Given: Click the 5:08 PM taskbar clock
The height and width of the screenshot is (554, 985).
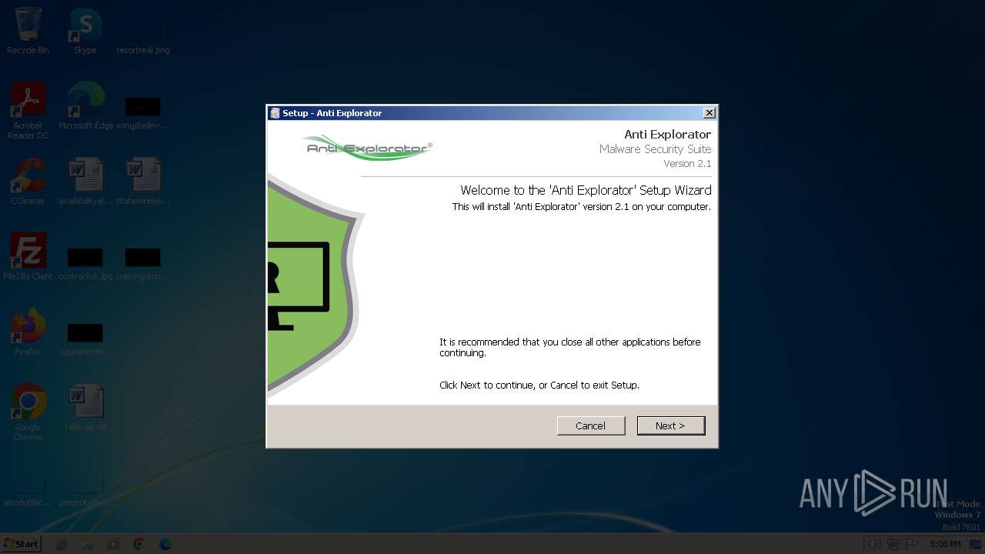Looking at the screenshot, I should [945, 544].
